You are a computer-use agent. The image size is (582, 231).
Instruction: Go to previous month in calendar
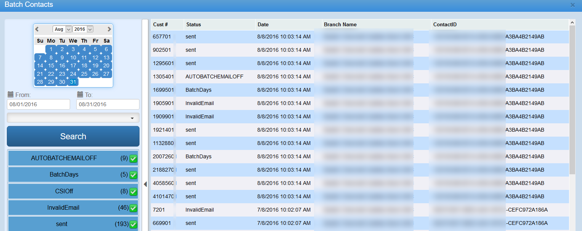(x=37, y=29)
